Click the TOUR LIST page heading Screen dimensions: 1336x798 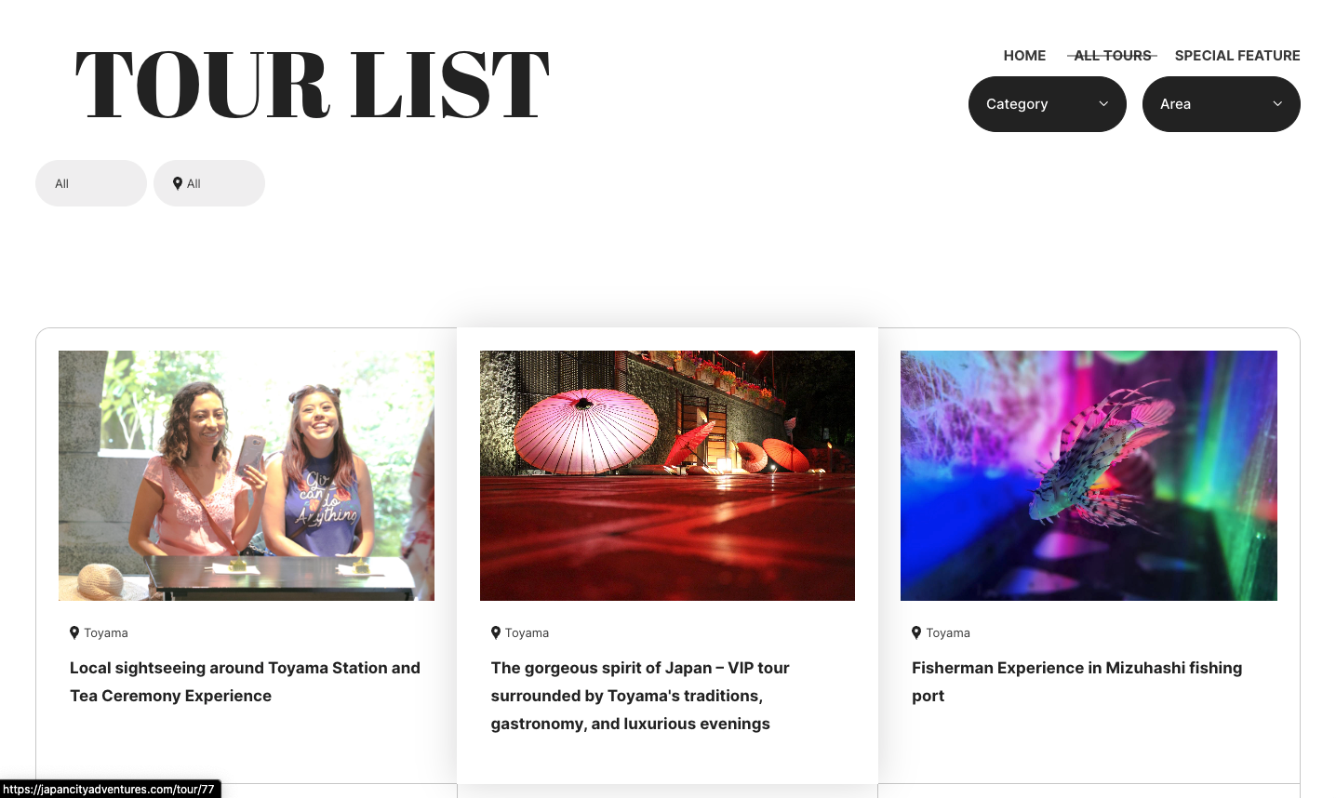tap(313, 86)
